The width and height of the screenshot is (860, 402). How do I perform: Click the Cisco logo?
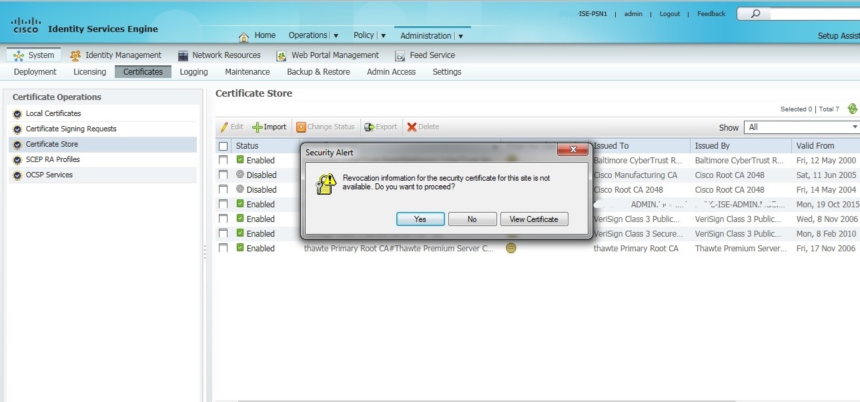tap(26, 25)
